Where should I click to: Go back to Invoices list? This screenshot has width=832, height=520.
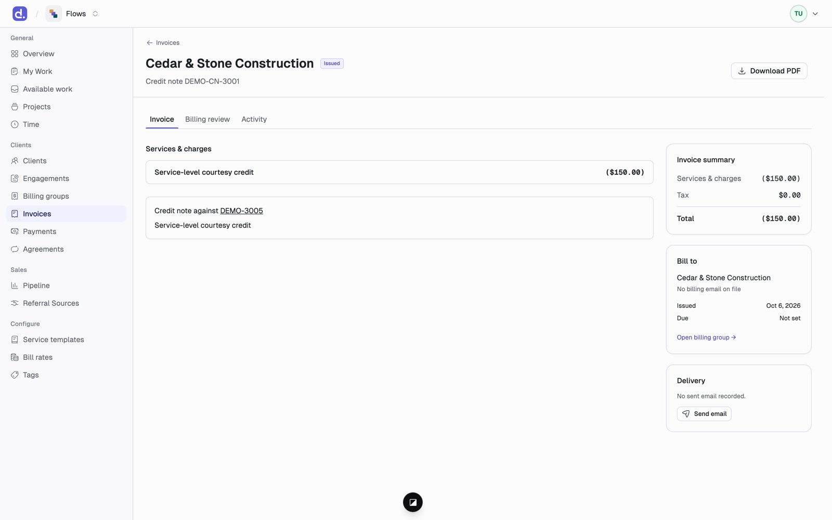pos(163,43)
